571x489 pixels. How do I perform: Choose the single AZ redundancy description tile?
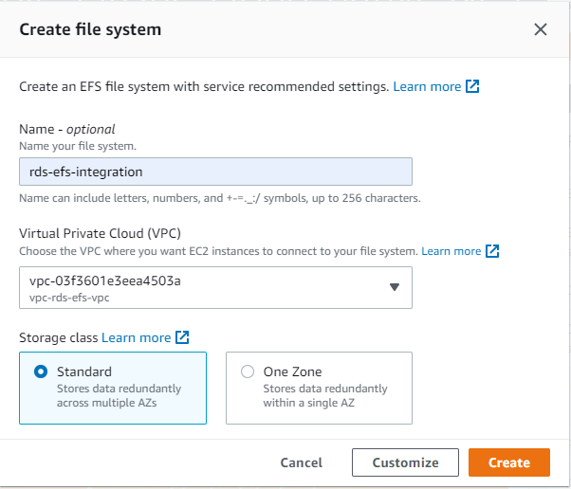pyautogui.click(x=325, y=394)
